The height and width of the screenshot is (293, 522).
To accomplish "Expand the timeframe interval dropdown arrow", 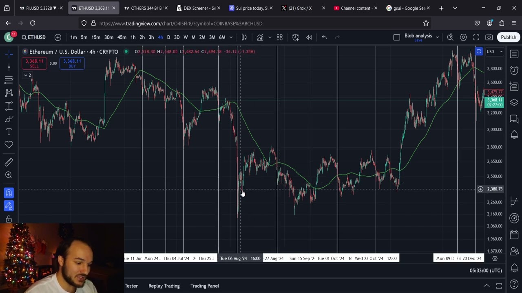I will (231, 37).
